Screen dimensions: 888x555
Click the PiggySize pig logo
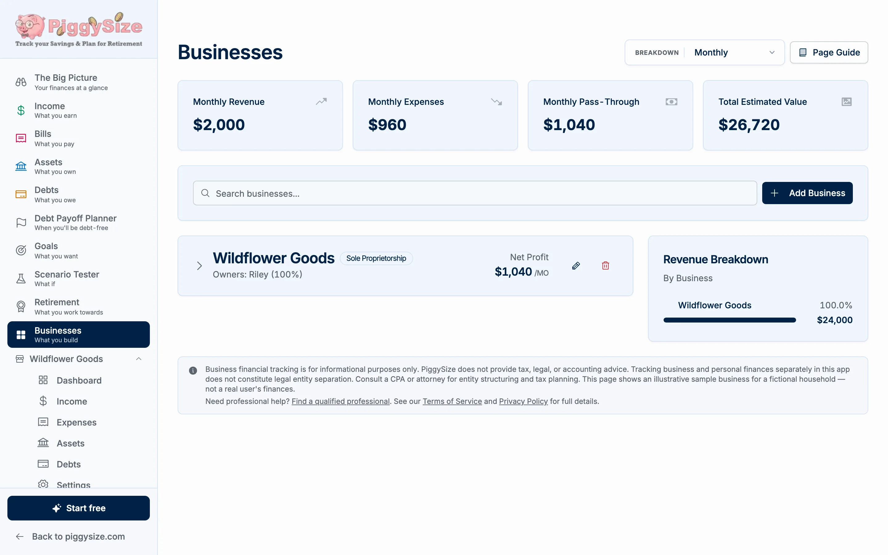(x=79, y=29)
